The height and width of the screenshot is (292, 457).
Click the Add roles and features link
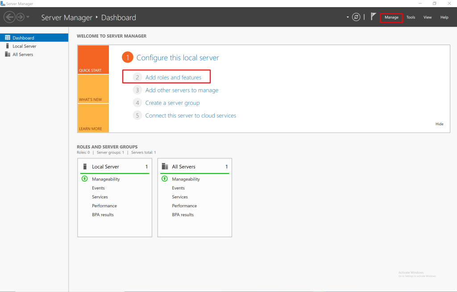(x=173, y=78)
